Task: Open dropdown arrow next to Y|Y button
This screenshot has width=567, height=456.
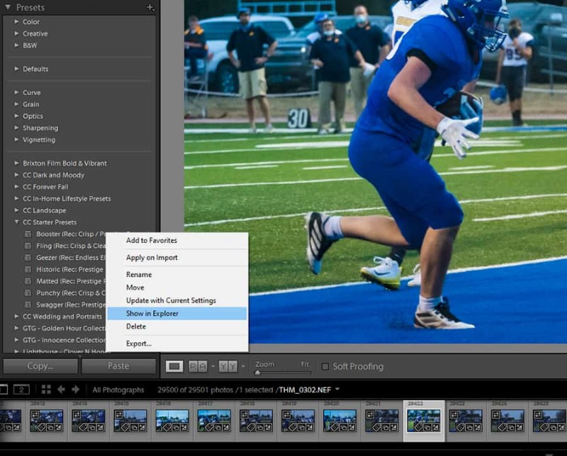Action: pyautogui.click(x=243, y=366)
